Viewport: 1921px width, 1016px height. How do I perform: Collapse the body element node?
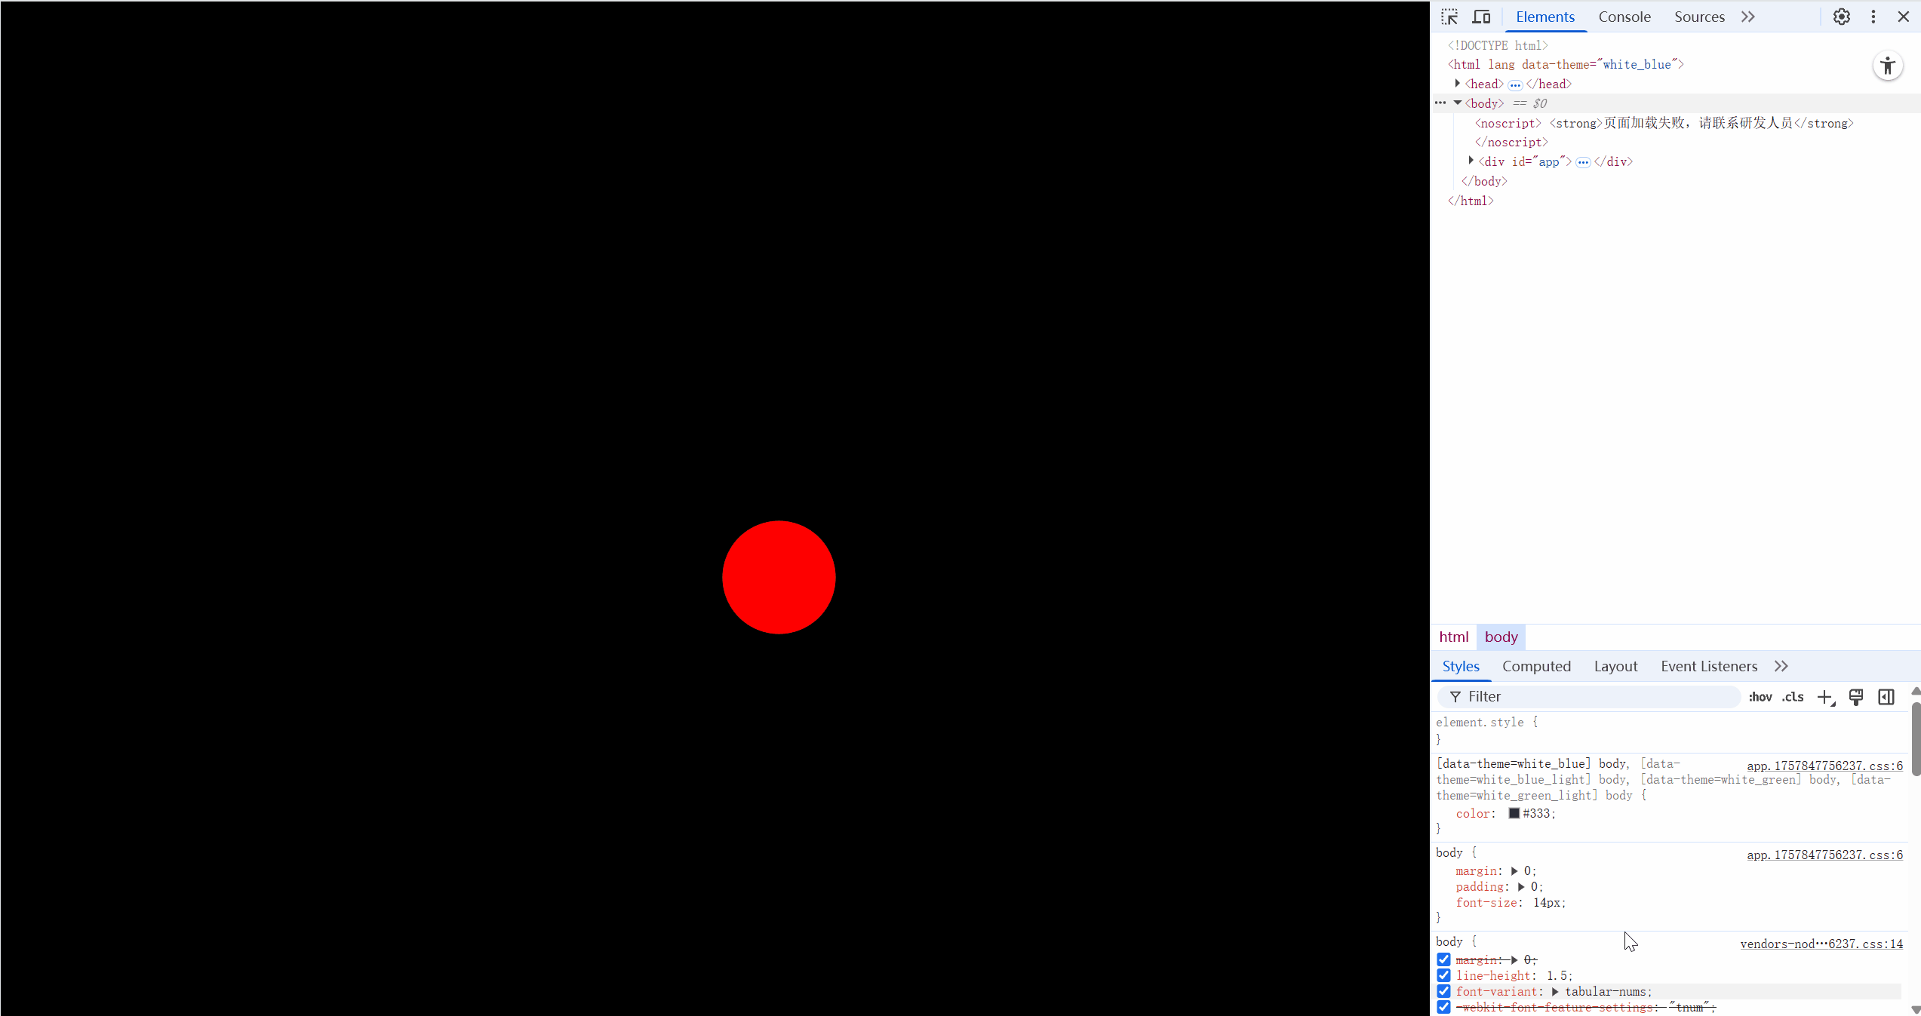1458,103
